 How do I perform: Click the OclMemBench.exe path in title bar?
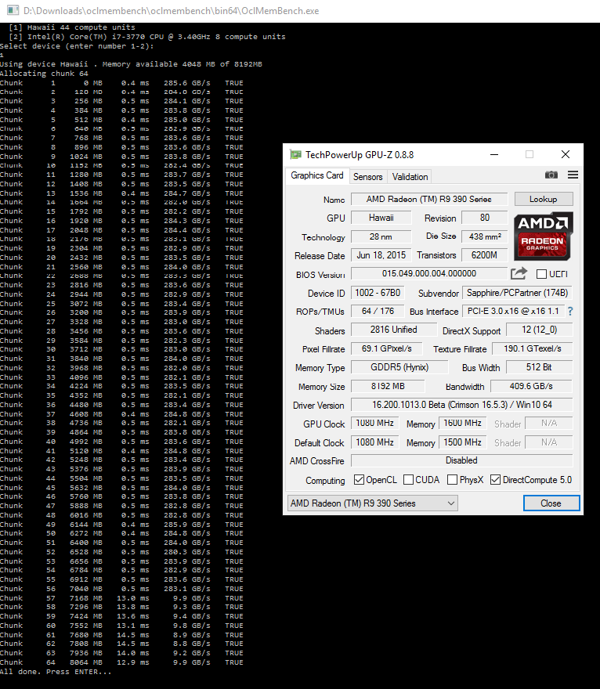[172, 10]
